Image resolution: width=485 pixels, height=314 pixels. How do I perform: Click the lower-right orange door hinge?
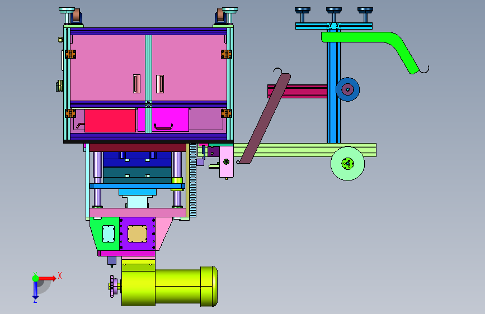tap(227, 113)
